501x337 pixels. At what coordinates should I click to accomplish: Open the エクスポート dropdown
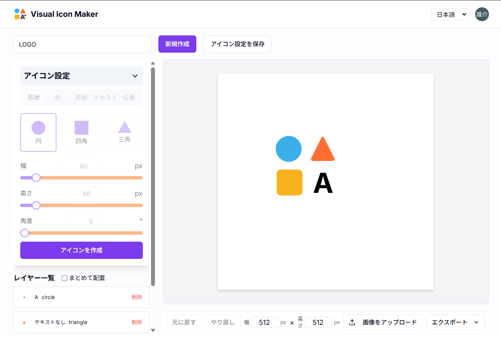[455, 322]
